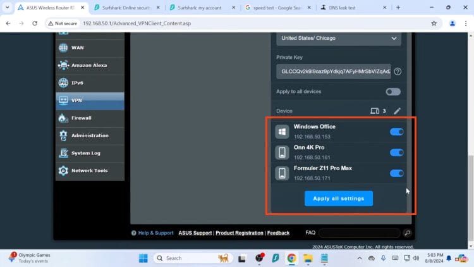
Task: Open the volume control in tray
Action: click(x=416, y=258)
